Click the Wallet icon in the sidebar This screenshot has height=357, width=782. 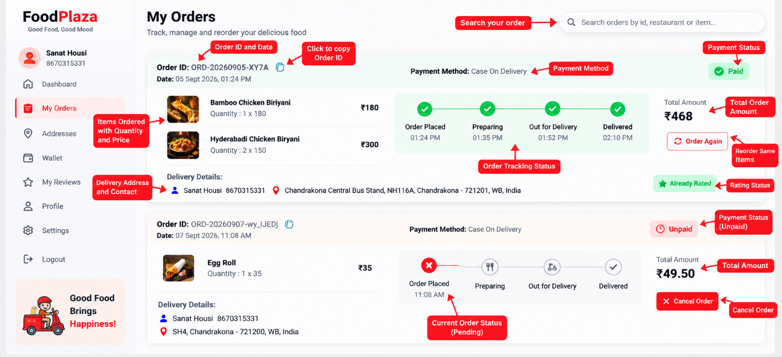pyautogui.click(x=28, y=158)
